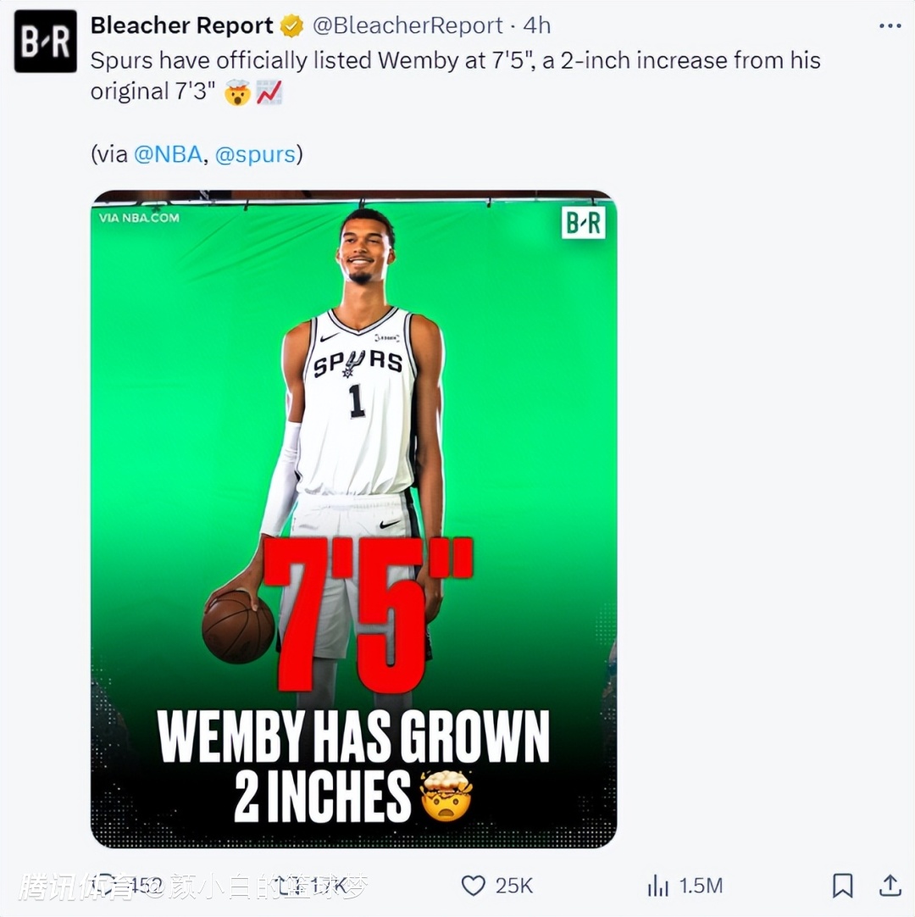The height and width of the screenshot is (917, 915).
Task: Click the gold verified badge
Action: click(291, 26)
